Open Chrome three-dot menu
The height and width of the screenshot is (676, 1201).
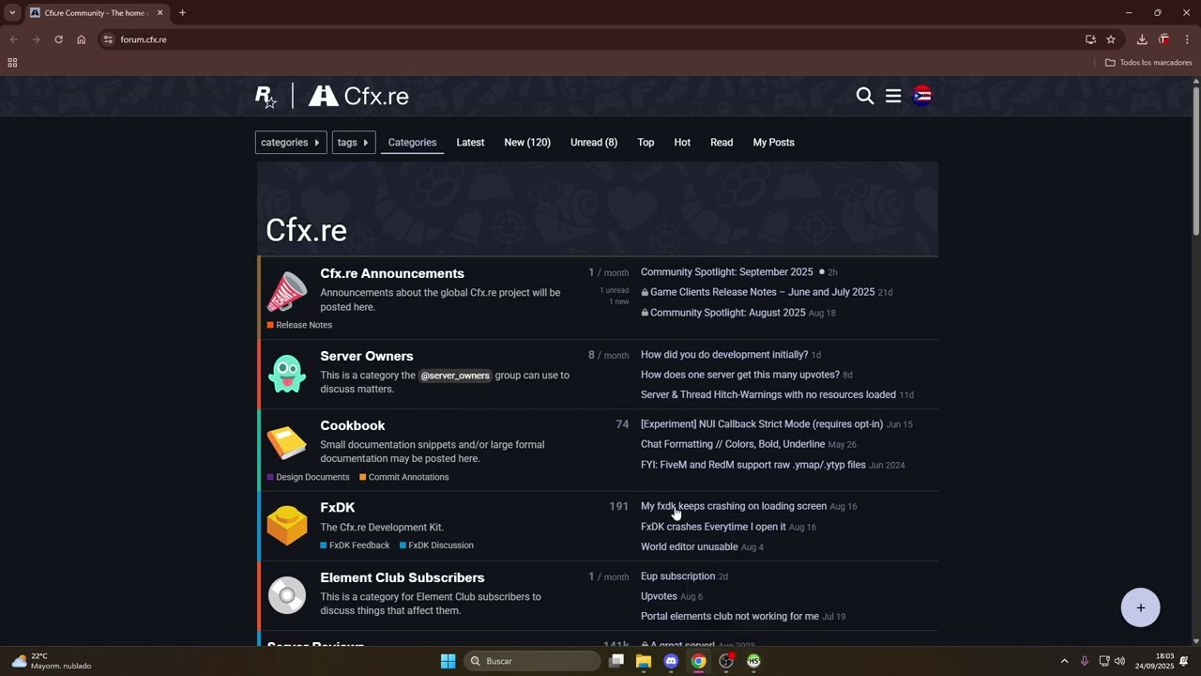coord(1187,39)
